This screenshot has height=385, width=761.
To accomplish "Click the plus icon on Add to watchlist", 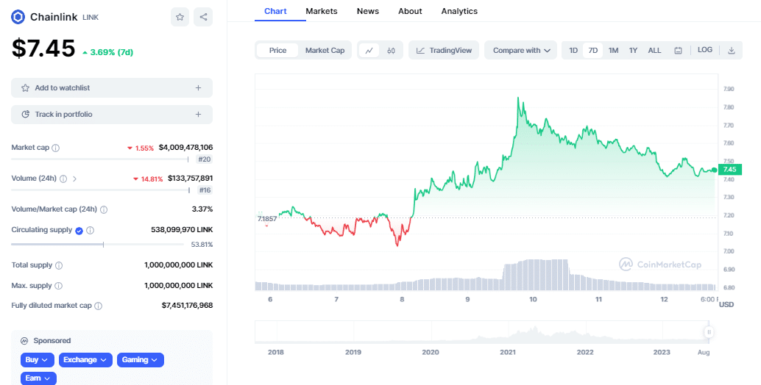I will (198, 87).
